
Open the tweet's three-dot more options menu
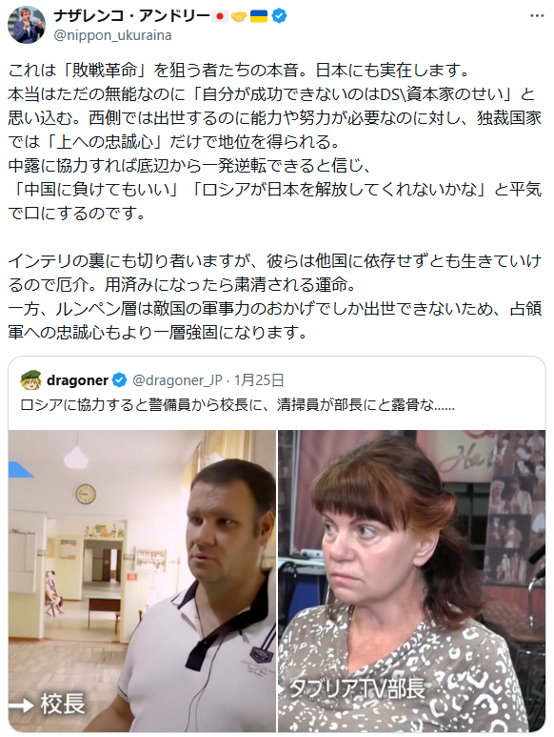537,16
